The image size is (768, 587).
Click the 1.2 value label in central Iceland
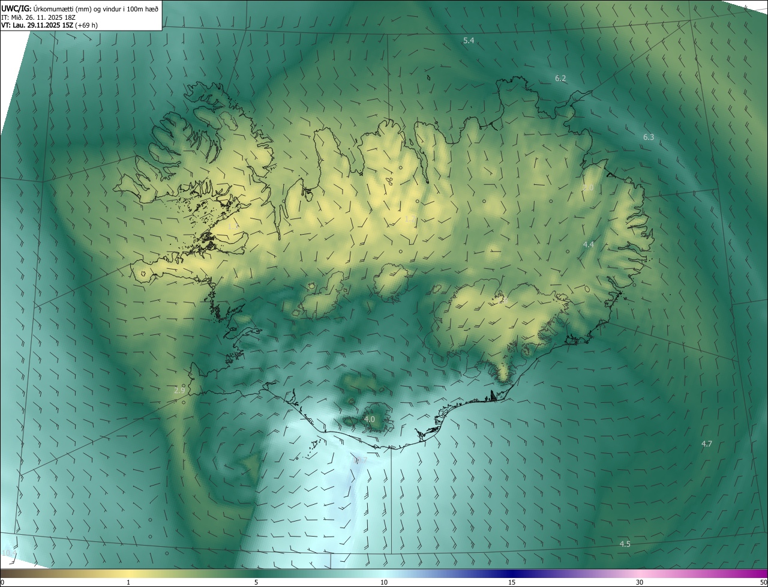point(410,218)
